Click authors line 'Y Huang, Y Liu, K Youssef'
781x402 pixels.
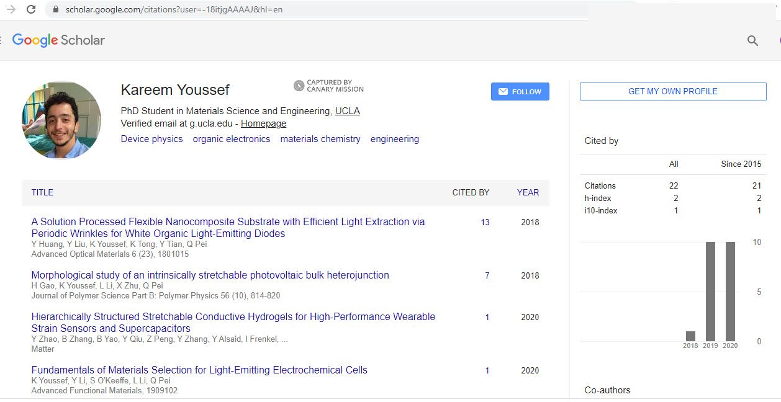[x=119, y=244]
